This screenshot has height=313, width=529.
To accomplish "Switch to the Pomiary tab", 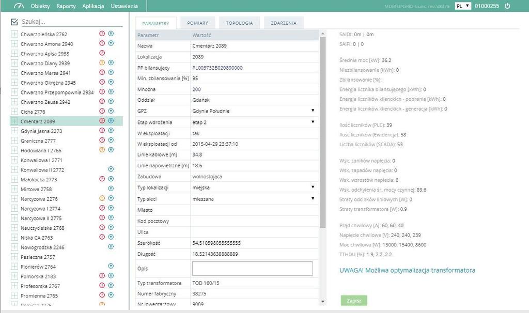I will 197,23.
